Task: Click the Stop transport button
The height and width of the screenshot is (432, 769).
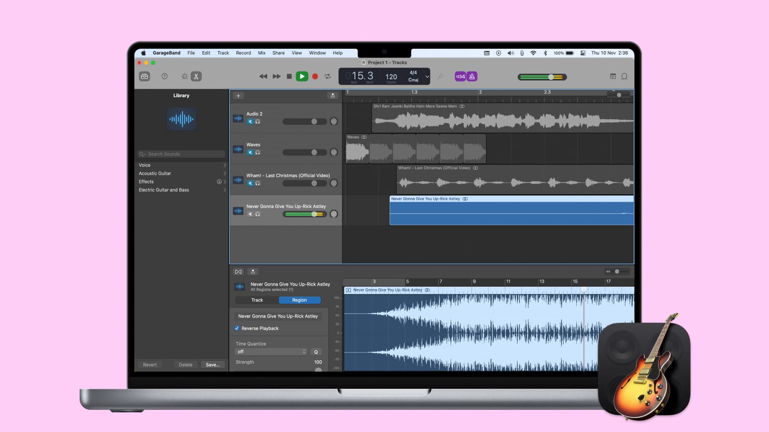Action: coord(289,76)
